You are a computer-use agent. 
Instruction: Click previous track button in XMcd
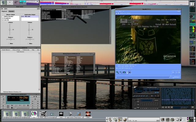click(33, 103)
